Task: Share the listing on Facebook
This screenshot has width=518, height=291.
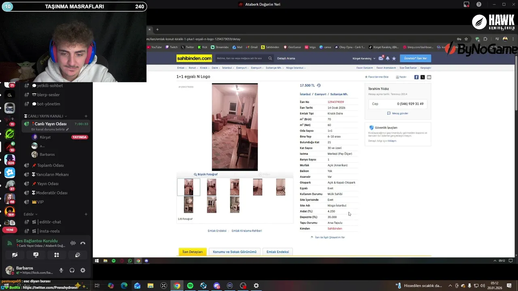Action: [416, 77]
